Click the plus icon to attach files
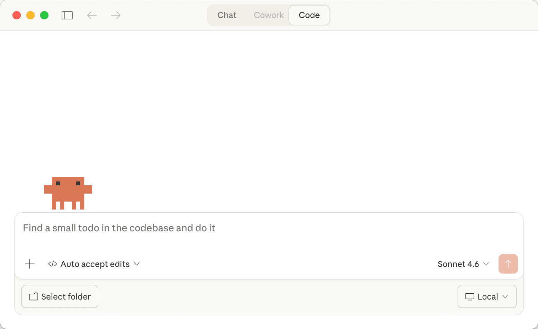538x329 pixels. 30,264
